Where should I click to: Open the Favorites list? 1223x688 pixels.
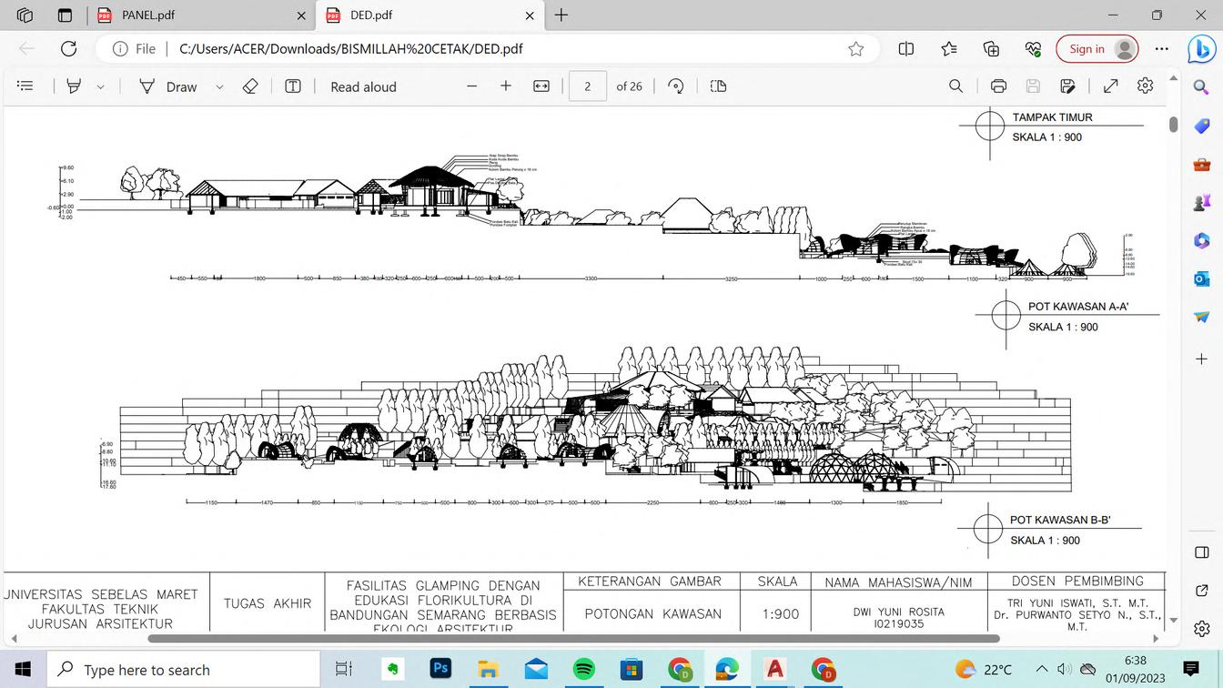click(949, 49)
